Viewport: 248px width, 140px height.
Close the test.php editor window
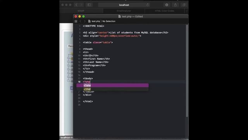pyautogui.click(x=76, y=16)
